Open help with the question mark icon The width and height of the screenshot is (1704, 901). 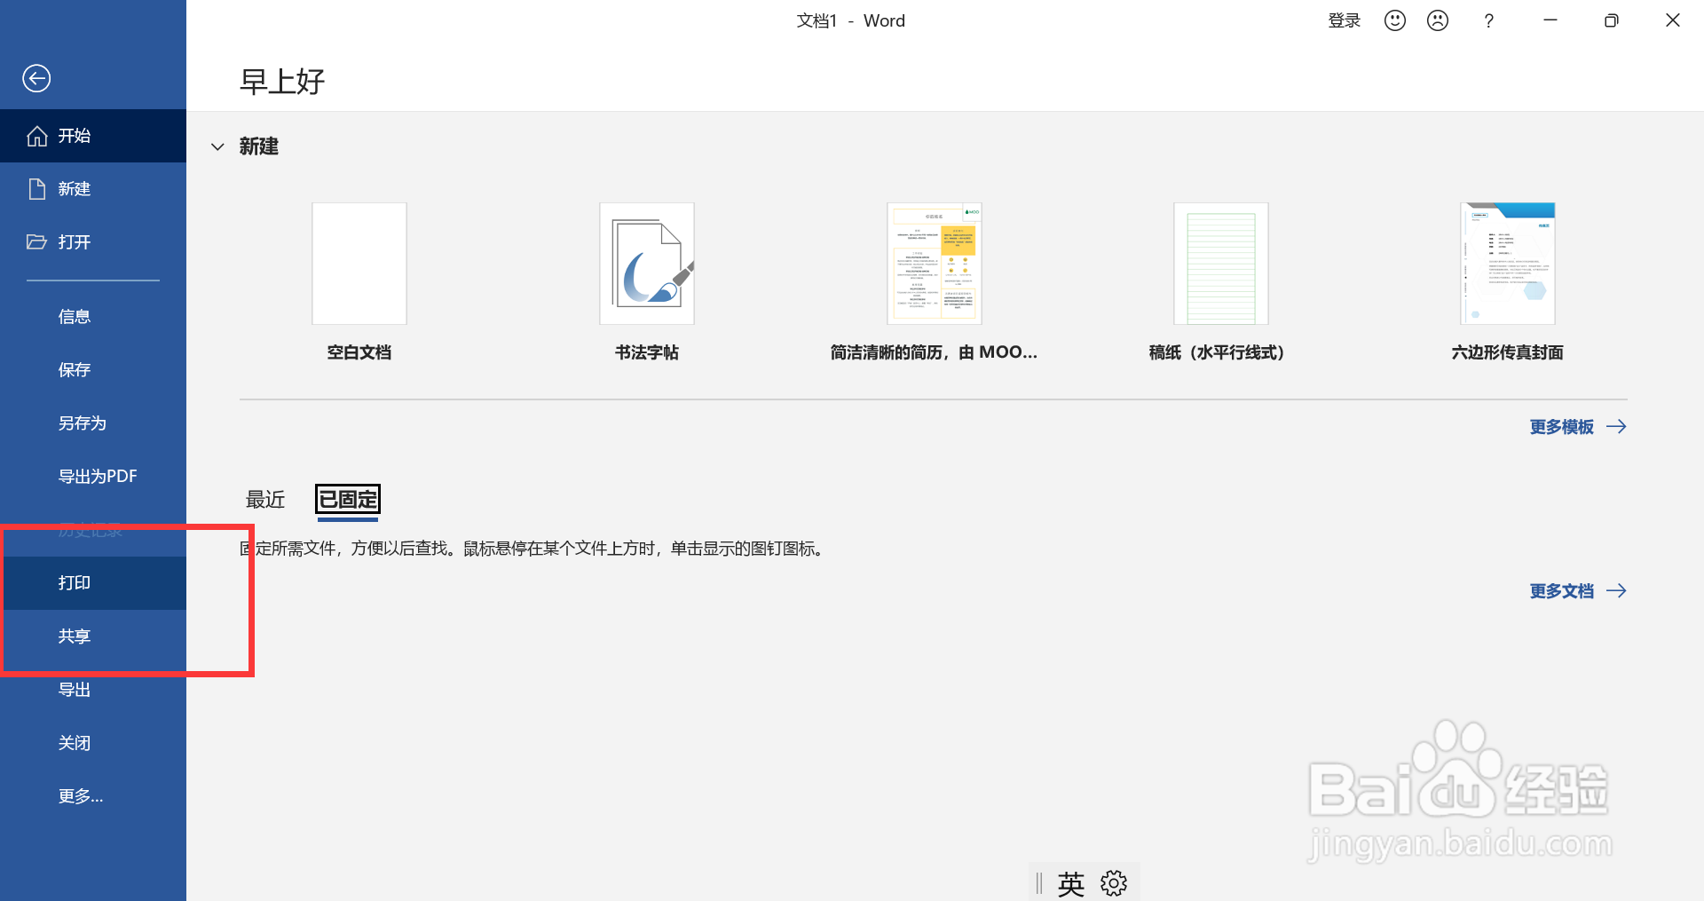coord(1489,20)
